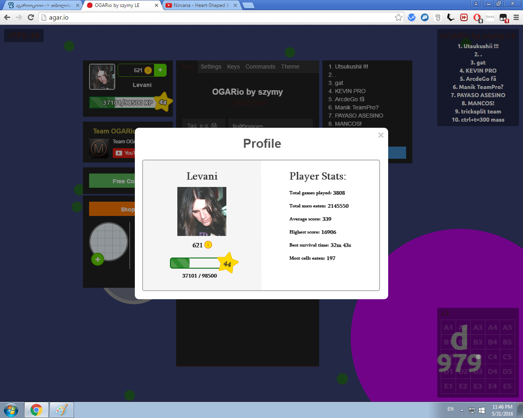The width and height of the screenshot is (523, 418).
Task: Click the Most cells eaten stat
Action: tap(313, 258)
